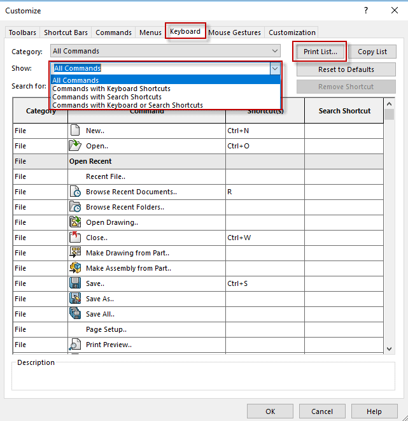Choose Commands with Keyboard Shortcuts option
This screenshot has width=408, height=421.
click(x=111, y=89)
